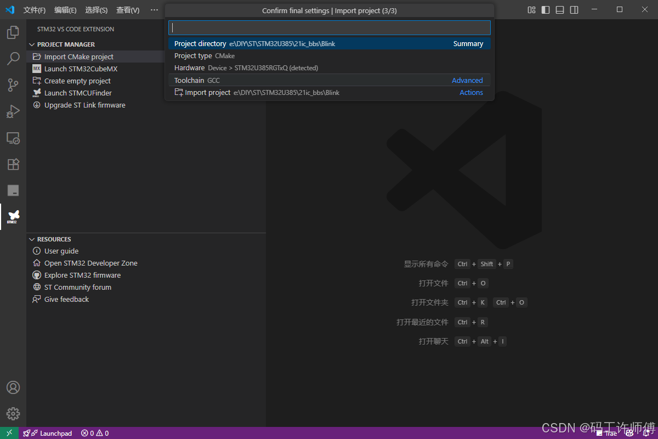Open the 选择(S) menu
Image resolution: width=658 pixels, height=439 pixels.
pyautogui.click(x=97, y=10)
